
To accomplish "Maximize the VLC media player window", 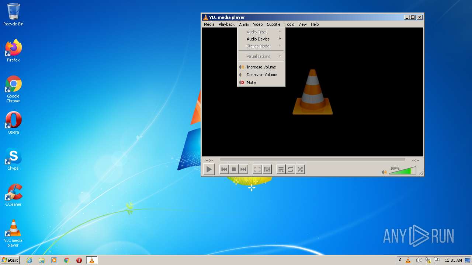I will [x=413, y=17].
